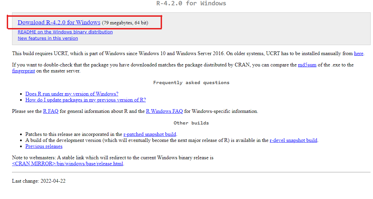Open 'Does R run under my version of Windows?'
The width and height of the screenshot is (373, 199).
(x=72, y=94)
